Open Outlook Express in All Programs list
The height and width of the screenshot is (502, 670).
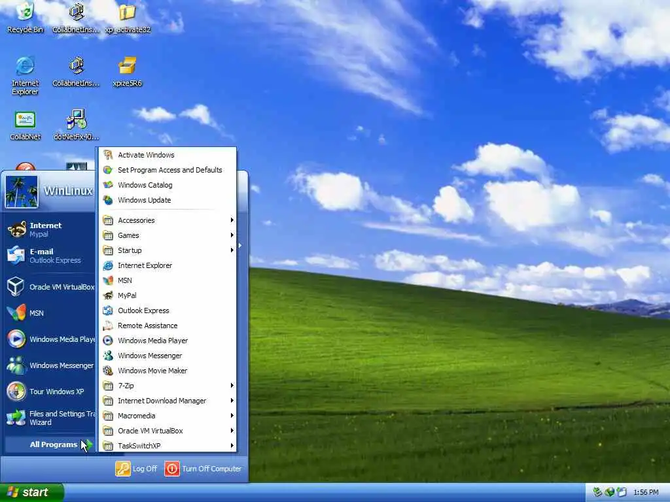(x=167, y=310)
